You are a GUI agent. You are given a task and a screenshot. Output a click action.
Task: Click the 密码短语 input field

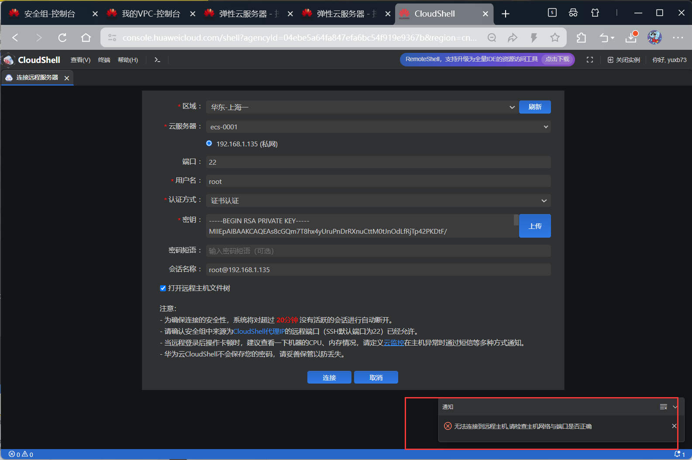(378, 251)
